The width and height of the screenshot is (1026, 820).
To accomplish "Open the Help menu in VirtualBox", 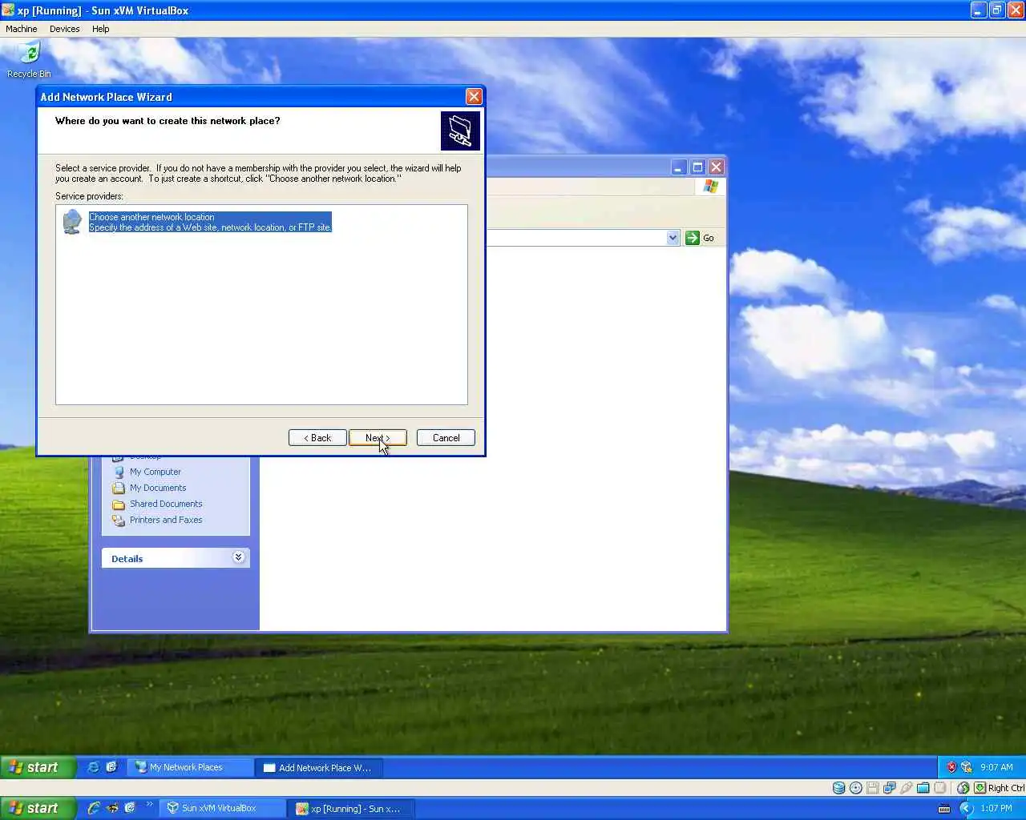I will (x=100, y=29).
